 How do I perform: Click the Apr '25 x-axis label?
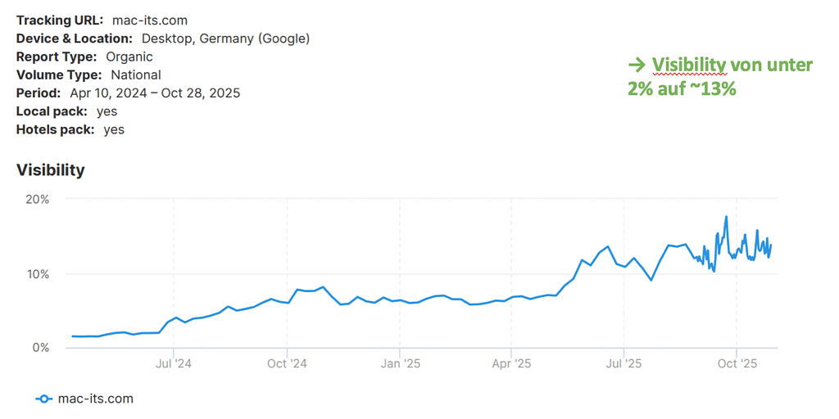510,363
